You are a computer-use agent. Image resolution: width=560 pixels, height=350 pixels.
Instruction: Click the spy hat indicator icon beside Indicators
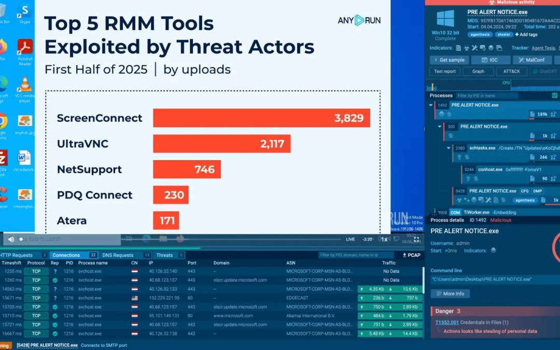click(x=491, y=48)
